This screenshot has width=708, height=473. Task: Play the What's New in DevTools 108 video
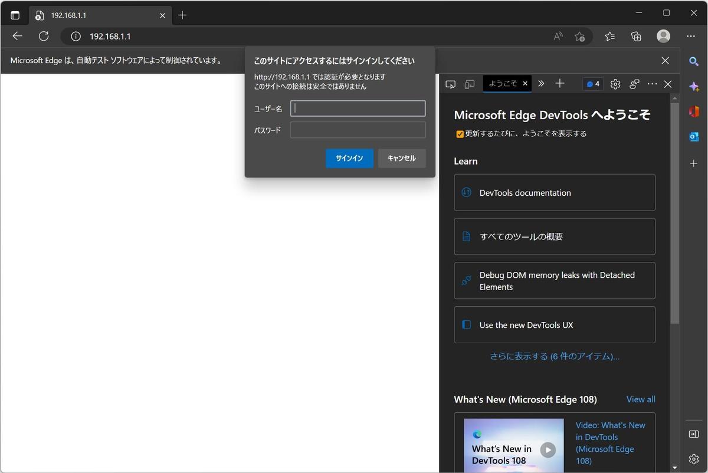click(548, 450)
